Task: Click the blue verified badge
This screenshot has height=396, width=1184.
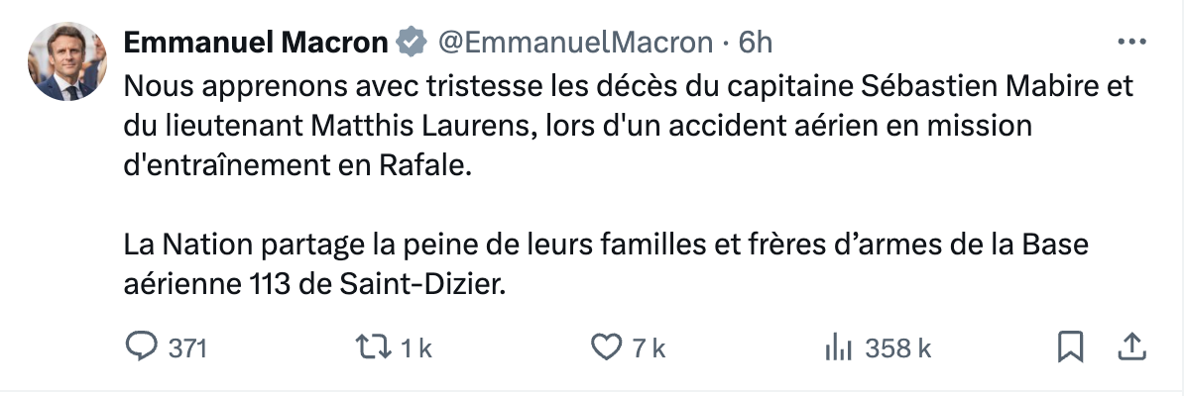Action: (x=412, y=43)
